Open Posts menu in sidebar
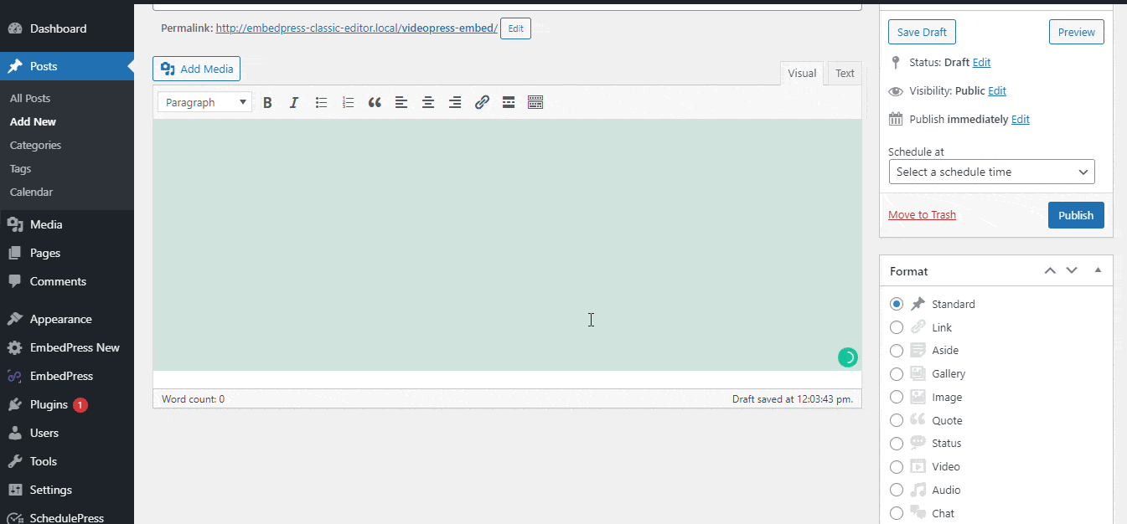 (x=67, y=66)
